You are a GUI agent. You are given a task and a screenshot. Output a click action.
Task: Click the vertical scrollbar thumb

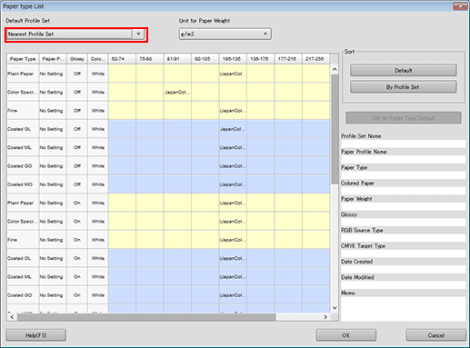(335, 129)
